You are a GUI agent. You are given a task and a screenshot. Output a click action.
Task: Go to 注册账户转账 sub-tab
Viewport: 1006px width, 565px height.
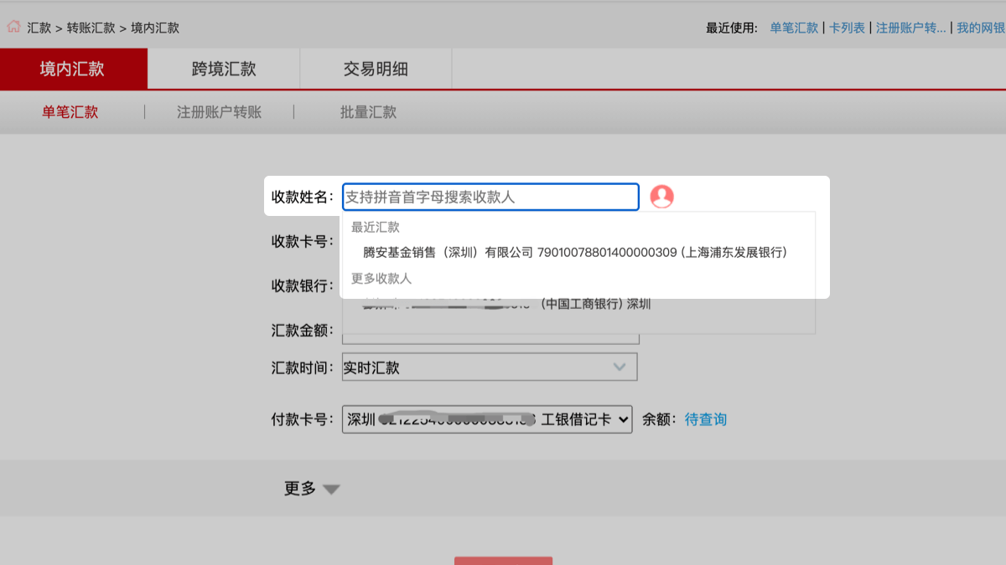click(219, 112)
